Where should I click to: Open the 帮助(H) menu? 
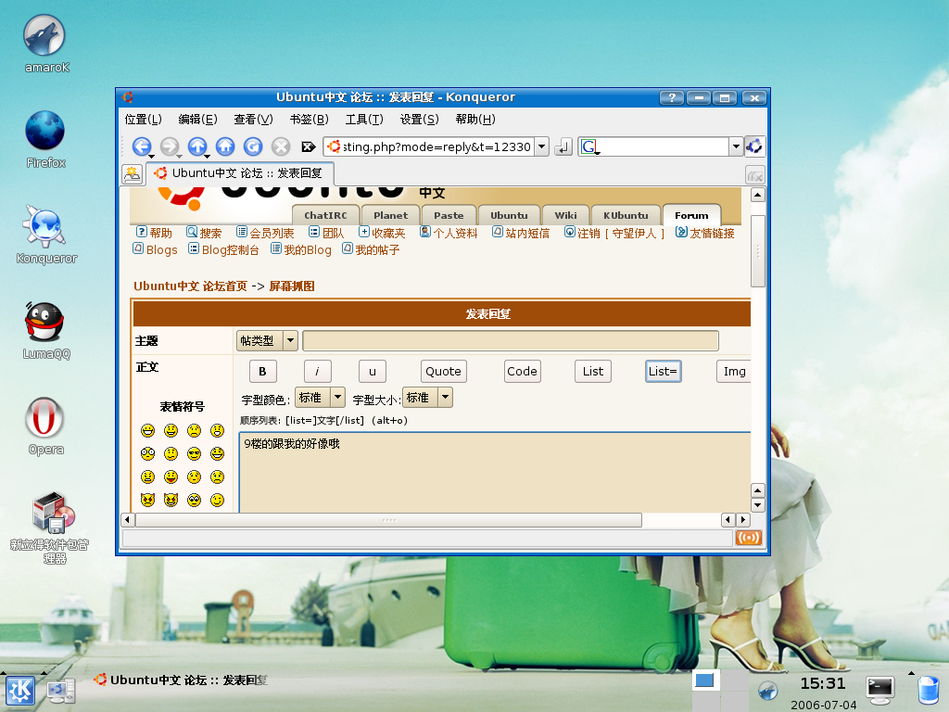(475, 120)
